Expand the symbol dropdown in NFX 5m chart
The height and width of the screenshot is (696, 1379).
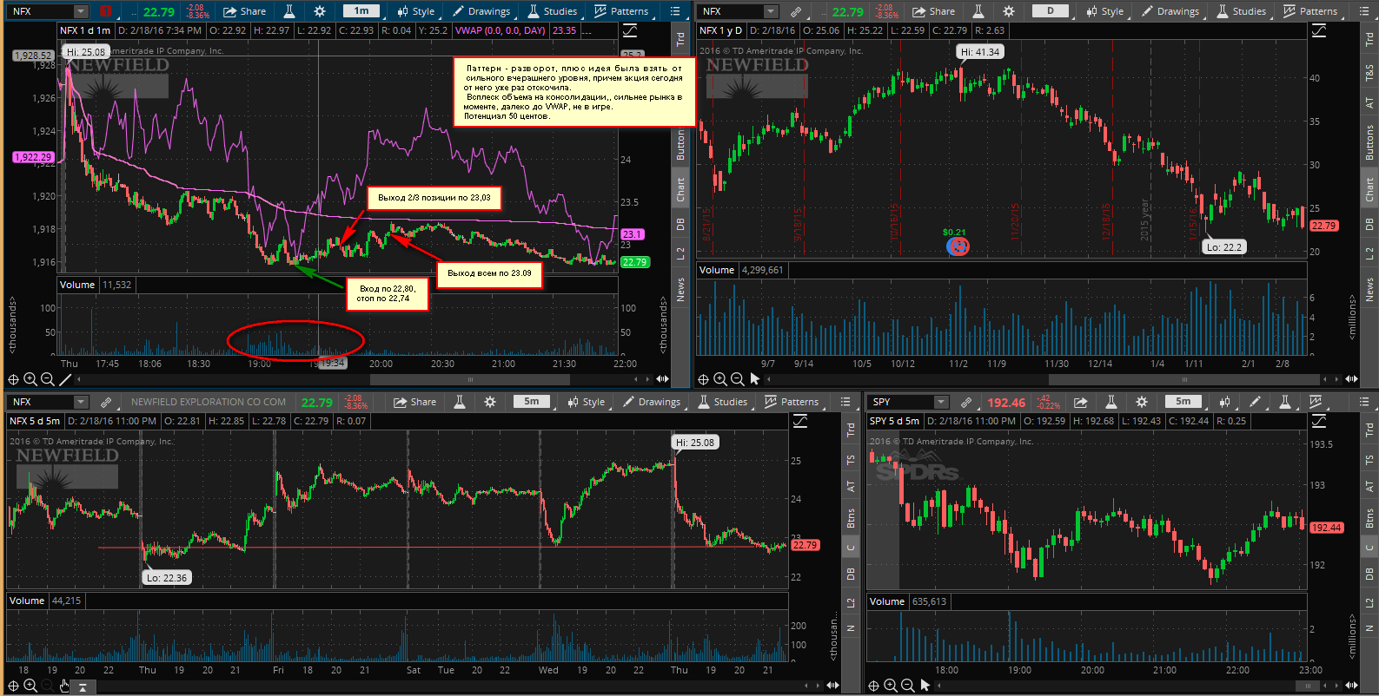pos(81,402)
